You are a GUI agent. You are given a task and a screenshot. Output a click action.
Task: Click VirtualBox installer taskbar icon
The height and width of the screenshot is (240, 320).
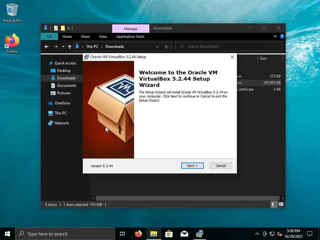199,234
